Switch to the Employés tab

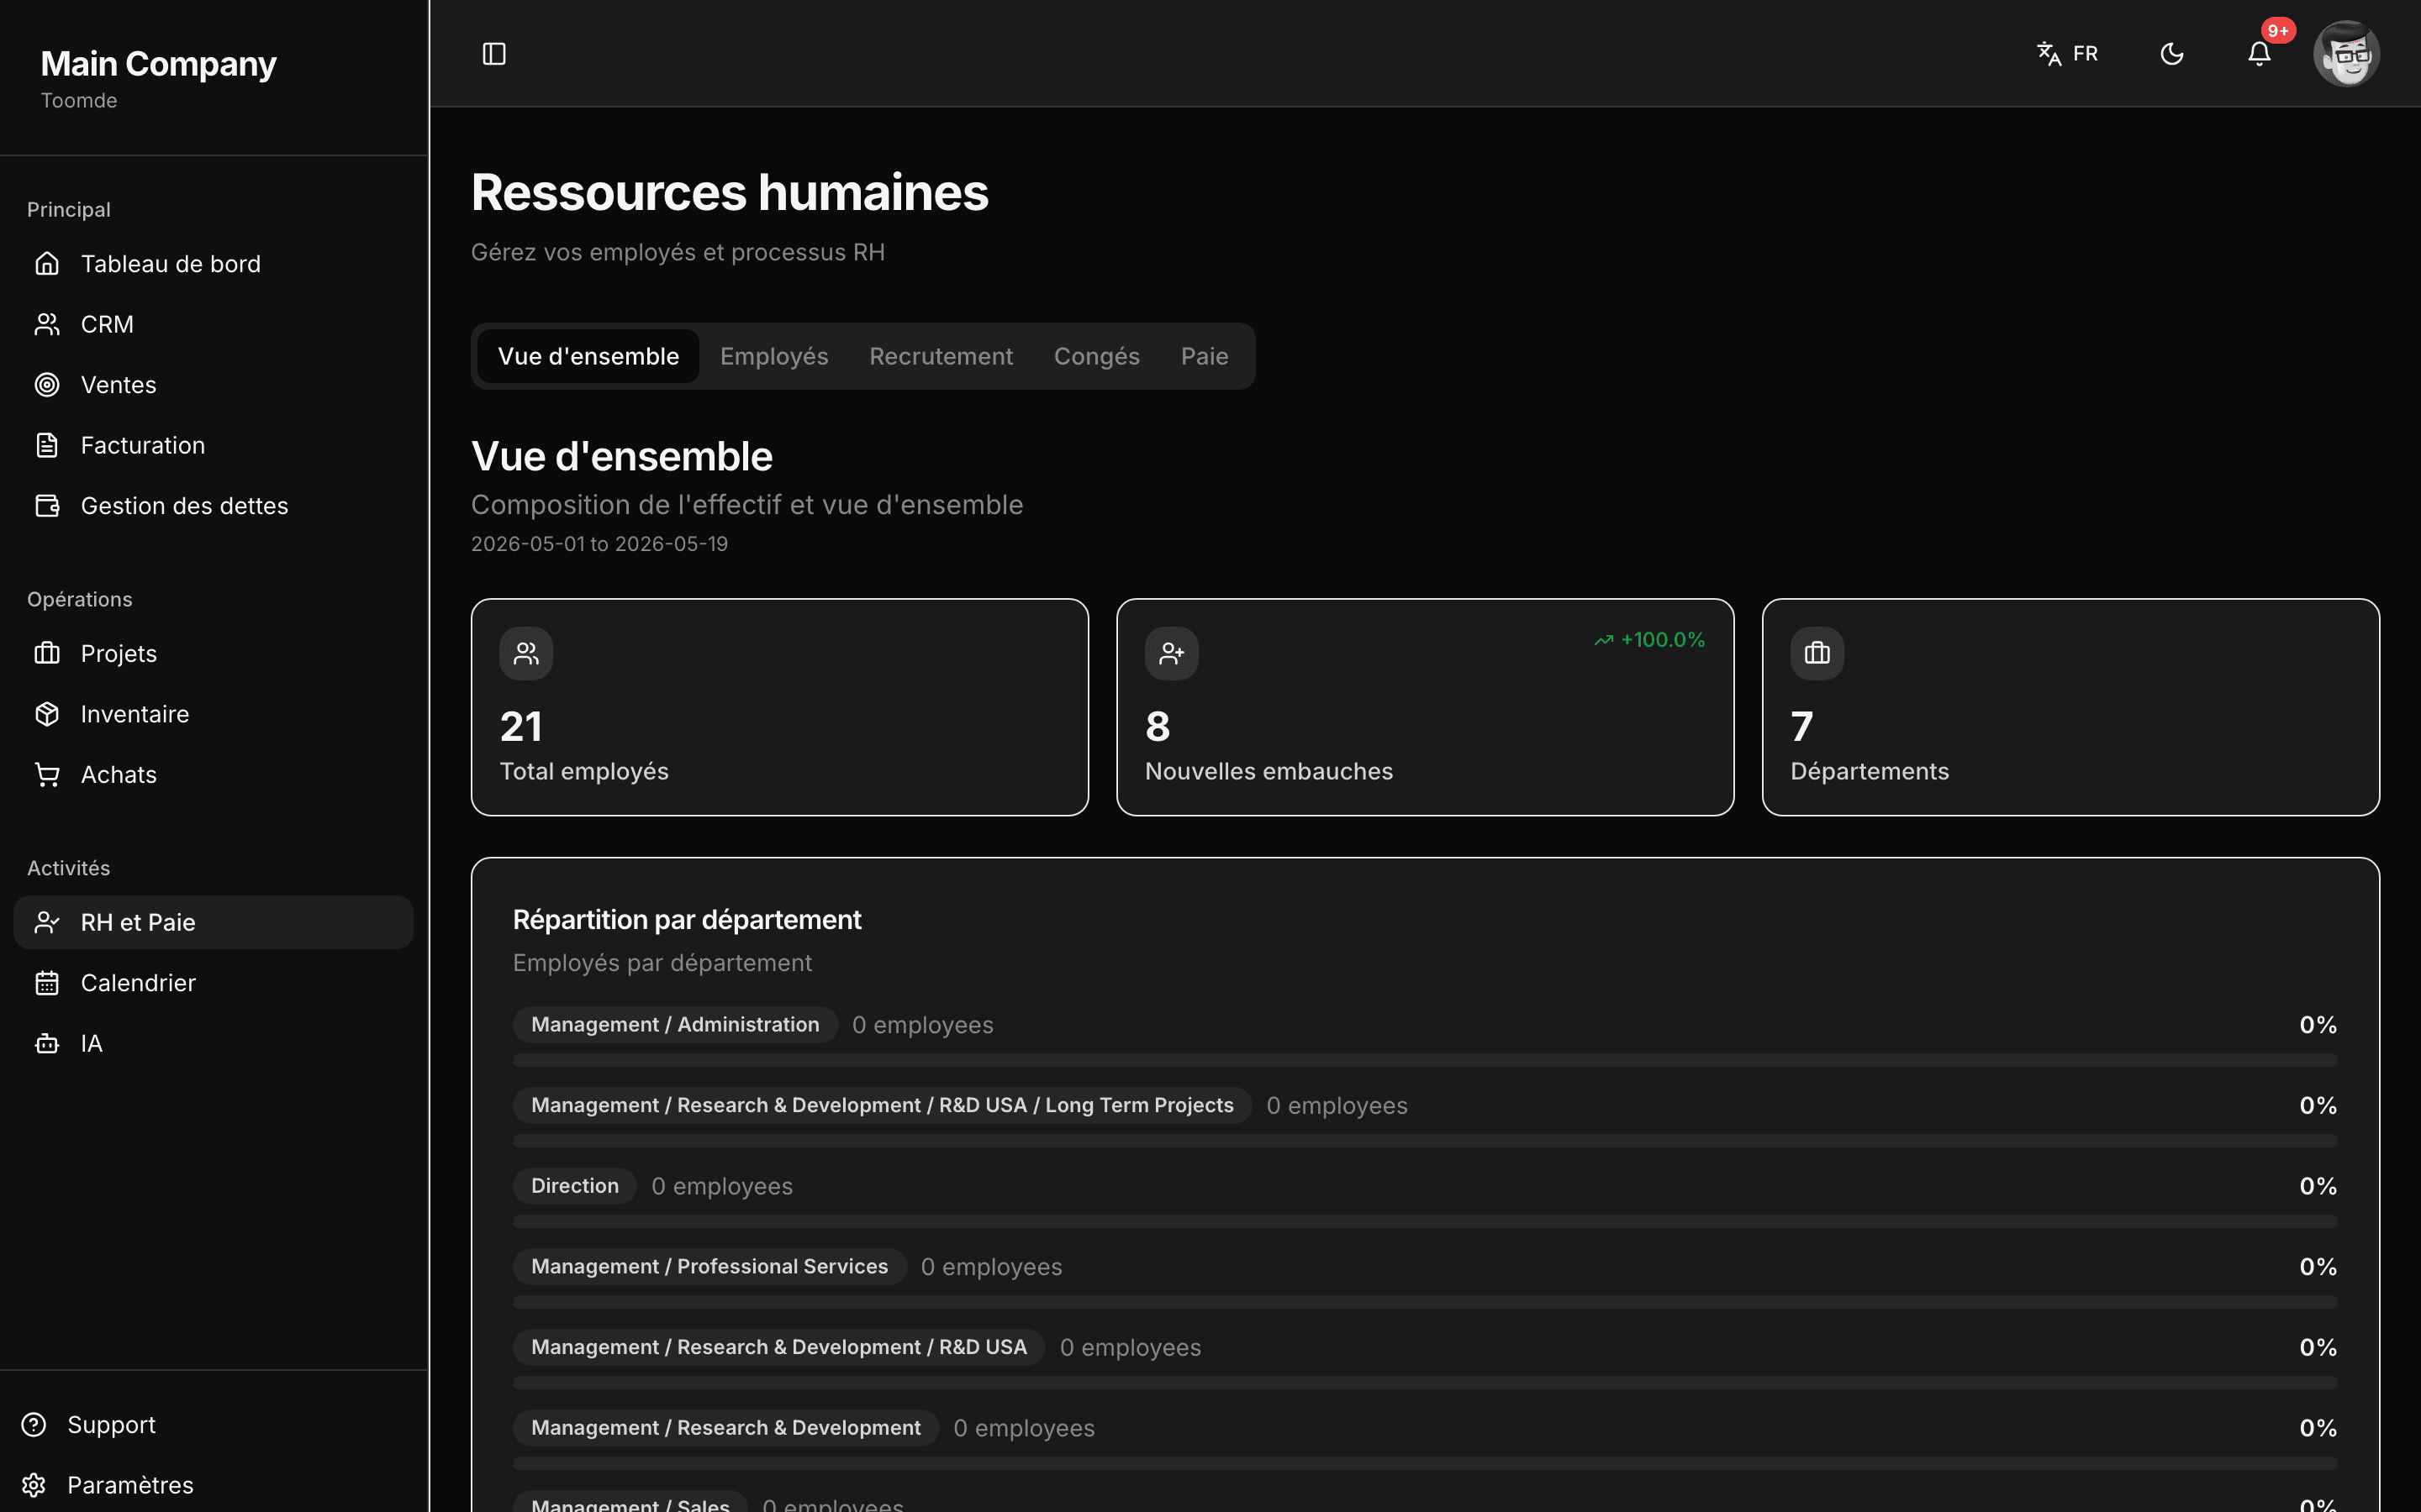[x=774, y=356]
